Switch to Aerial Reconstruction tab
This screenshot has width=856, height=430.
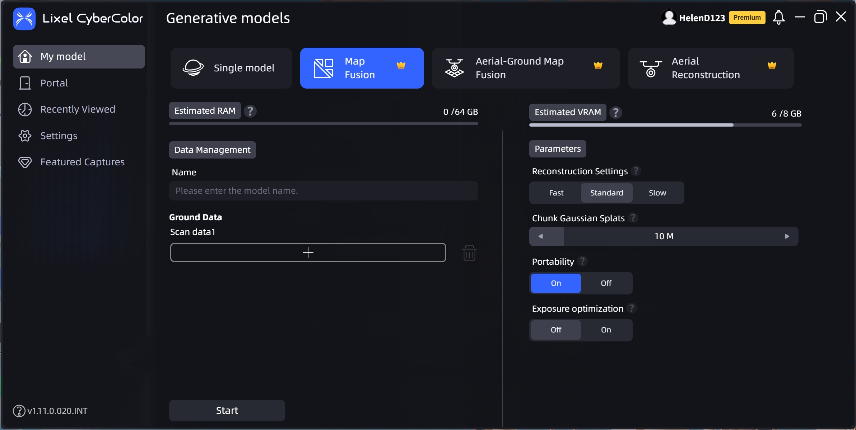click(711, 68)
